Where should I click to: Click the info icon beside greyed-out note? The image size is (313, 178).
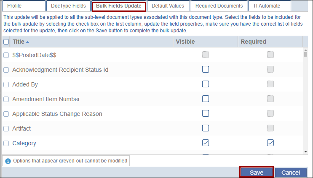tap(8, 161)
